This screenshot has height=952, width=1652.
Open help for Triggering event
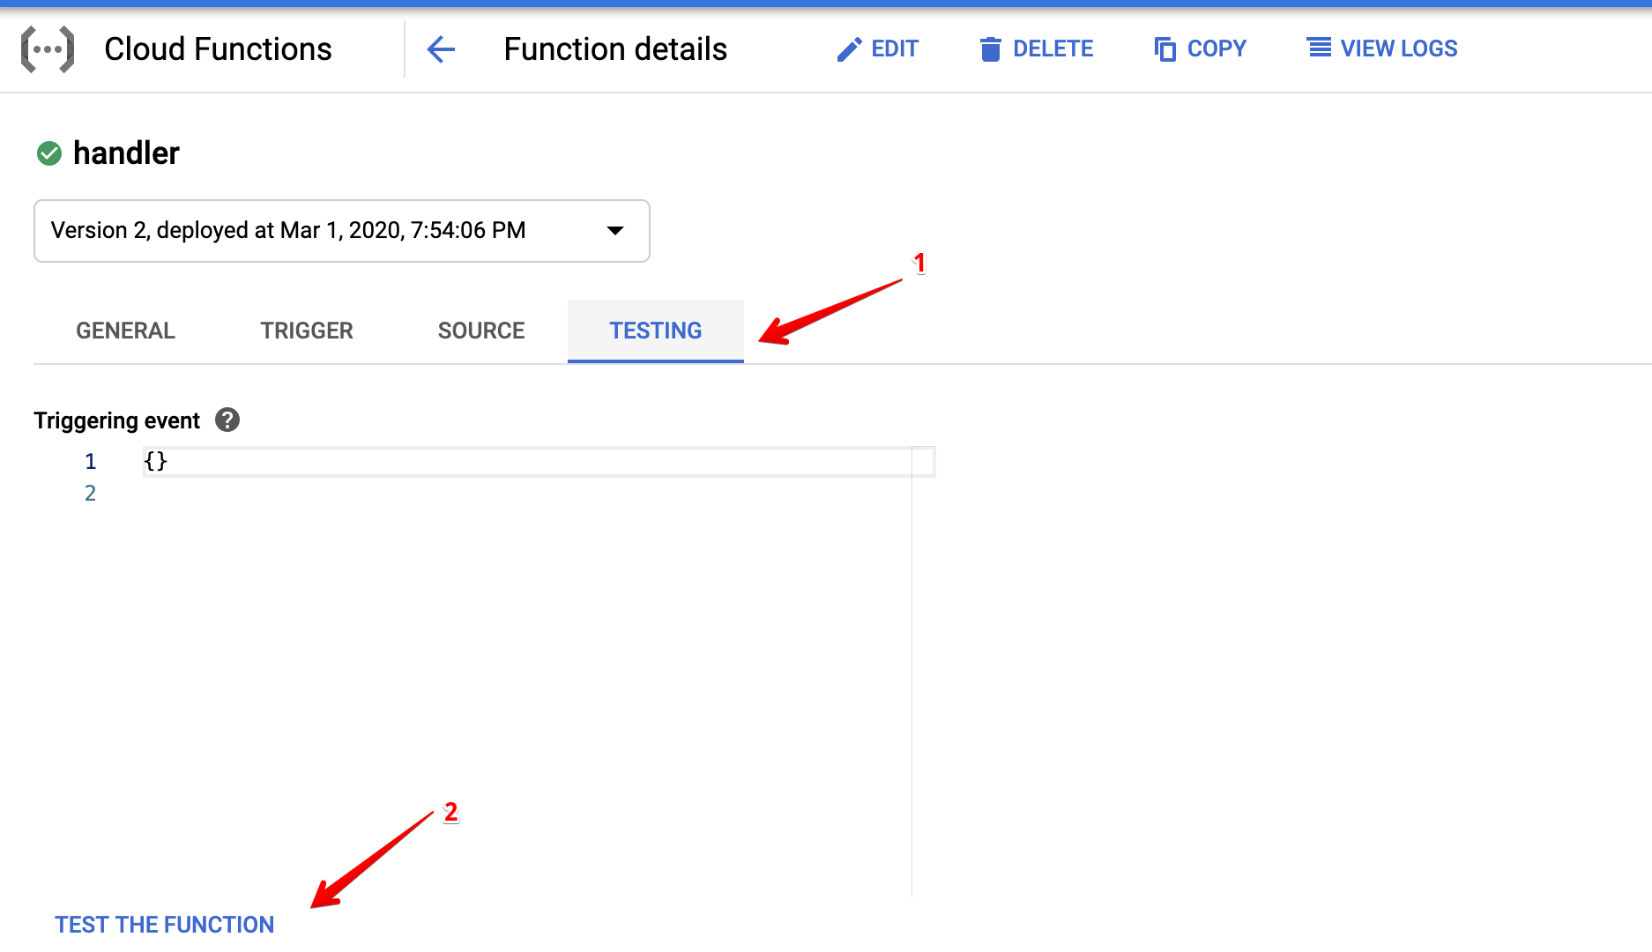pos(227,420)
